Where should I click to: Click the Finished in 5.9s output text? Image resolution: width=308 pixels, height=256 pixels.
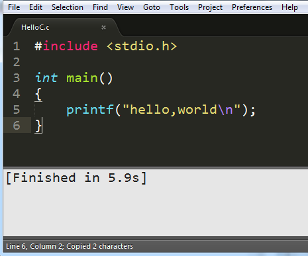pyautogui.click(x=76, y=178)
